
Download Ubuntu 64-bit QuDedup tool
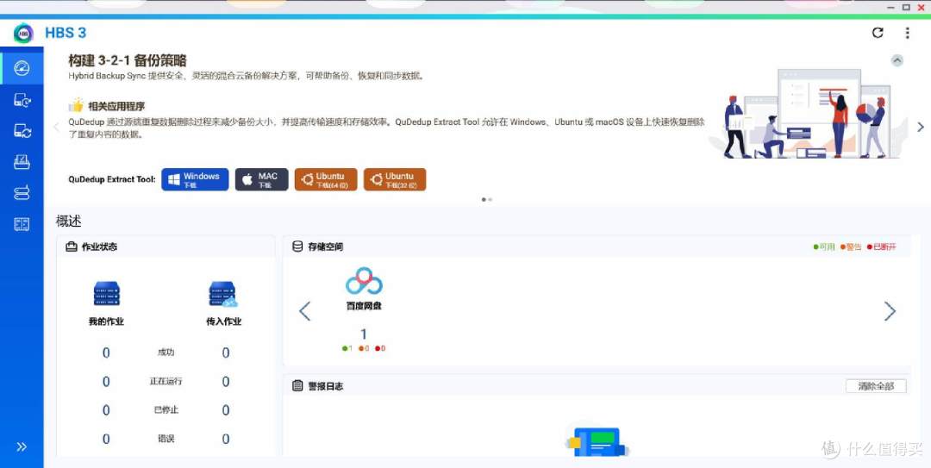[325, 179]
